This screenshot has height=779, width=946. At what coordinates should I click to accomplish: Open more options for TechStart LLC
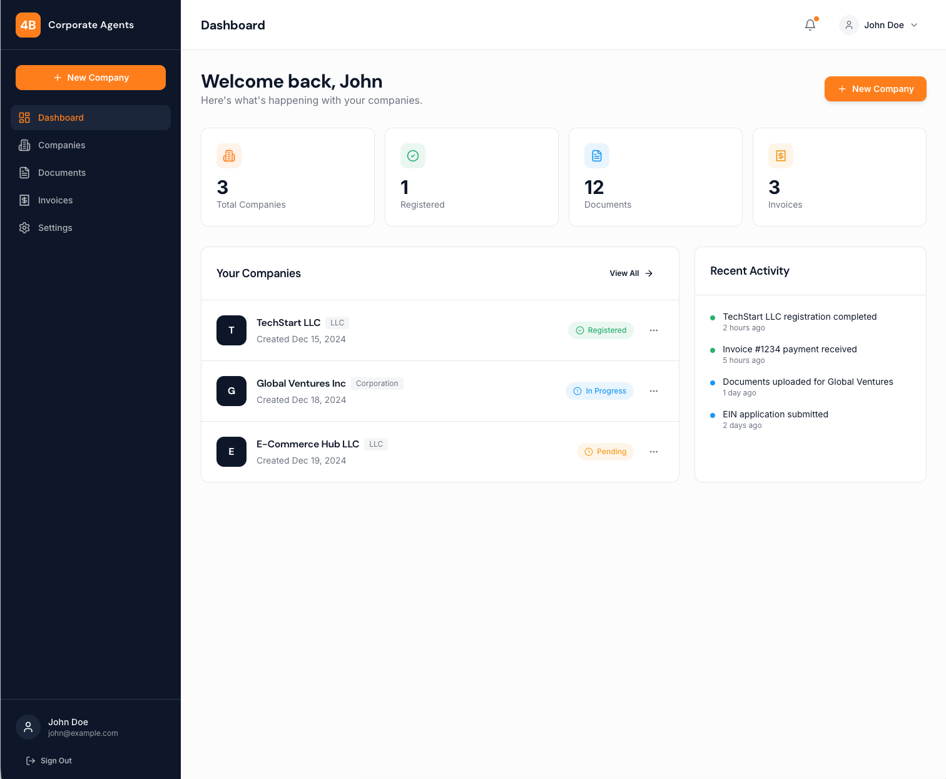pos(654,330)
